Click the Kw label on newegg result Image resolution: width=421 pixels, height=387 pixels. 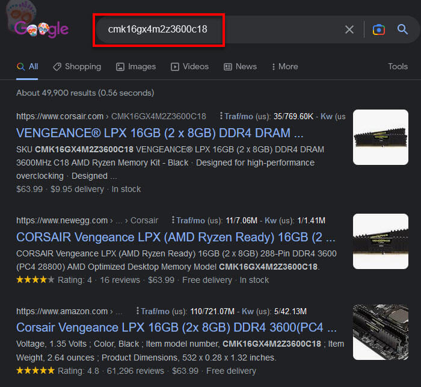[271, 221]
